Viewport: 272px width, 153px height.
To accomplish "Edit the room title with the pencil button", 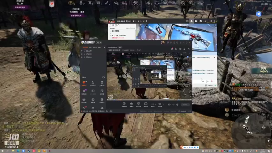I will pyautogui.click(x=119, y=50).
